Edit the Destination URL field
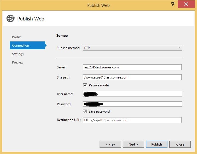The width and height of the screenshot is (197, 154). [132, 120]
